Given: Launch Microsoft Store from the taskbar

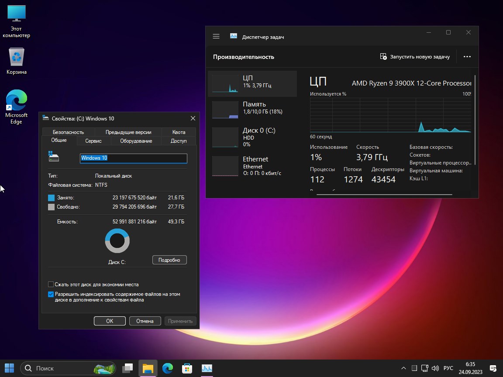Looking at the screenshot, I should [187, 368].
